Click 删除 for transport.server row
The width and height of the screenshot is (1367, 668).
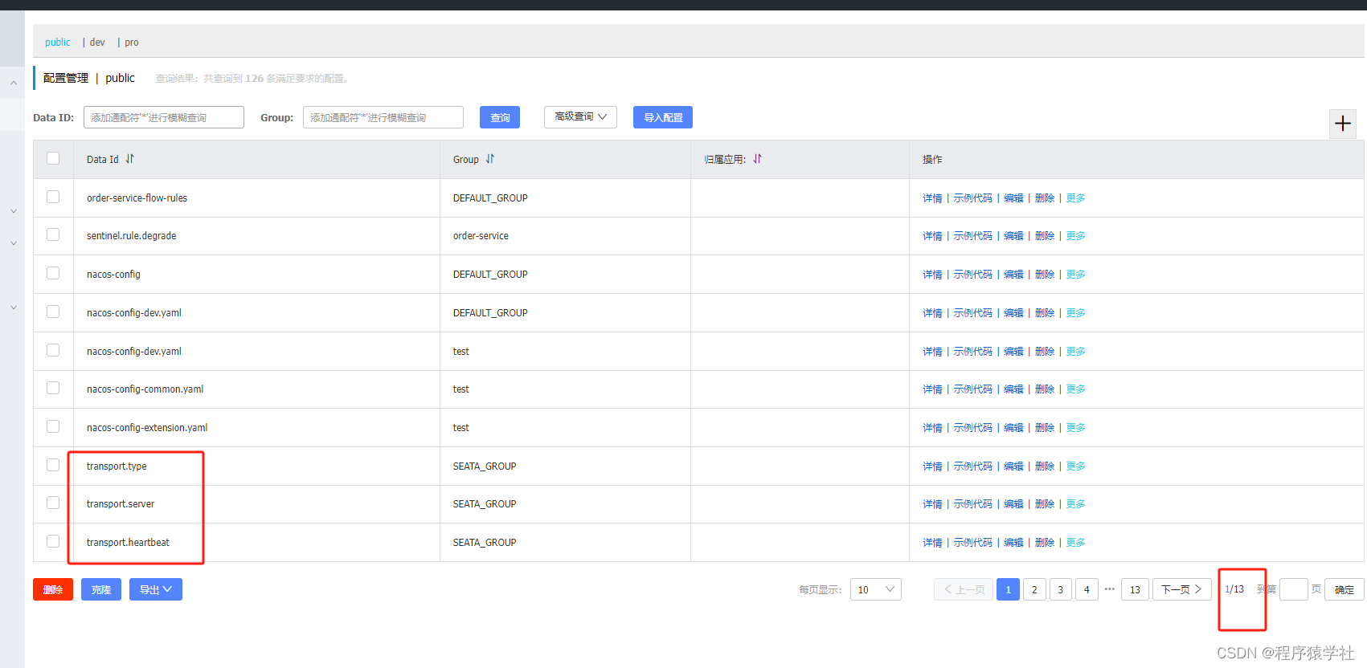point(1045,504)
